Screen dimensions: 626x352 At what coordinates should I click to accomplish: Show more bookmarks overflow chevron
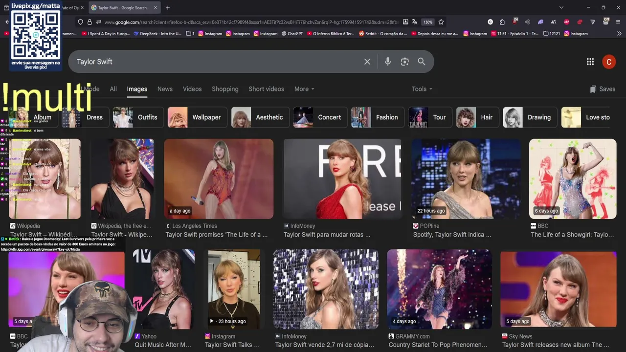[x=619, y=34]
